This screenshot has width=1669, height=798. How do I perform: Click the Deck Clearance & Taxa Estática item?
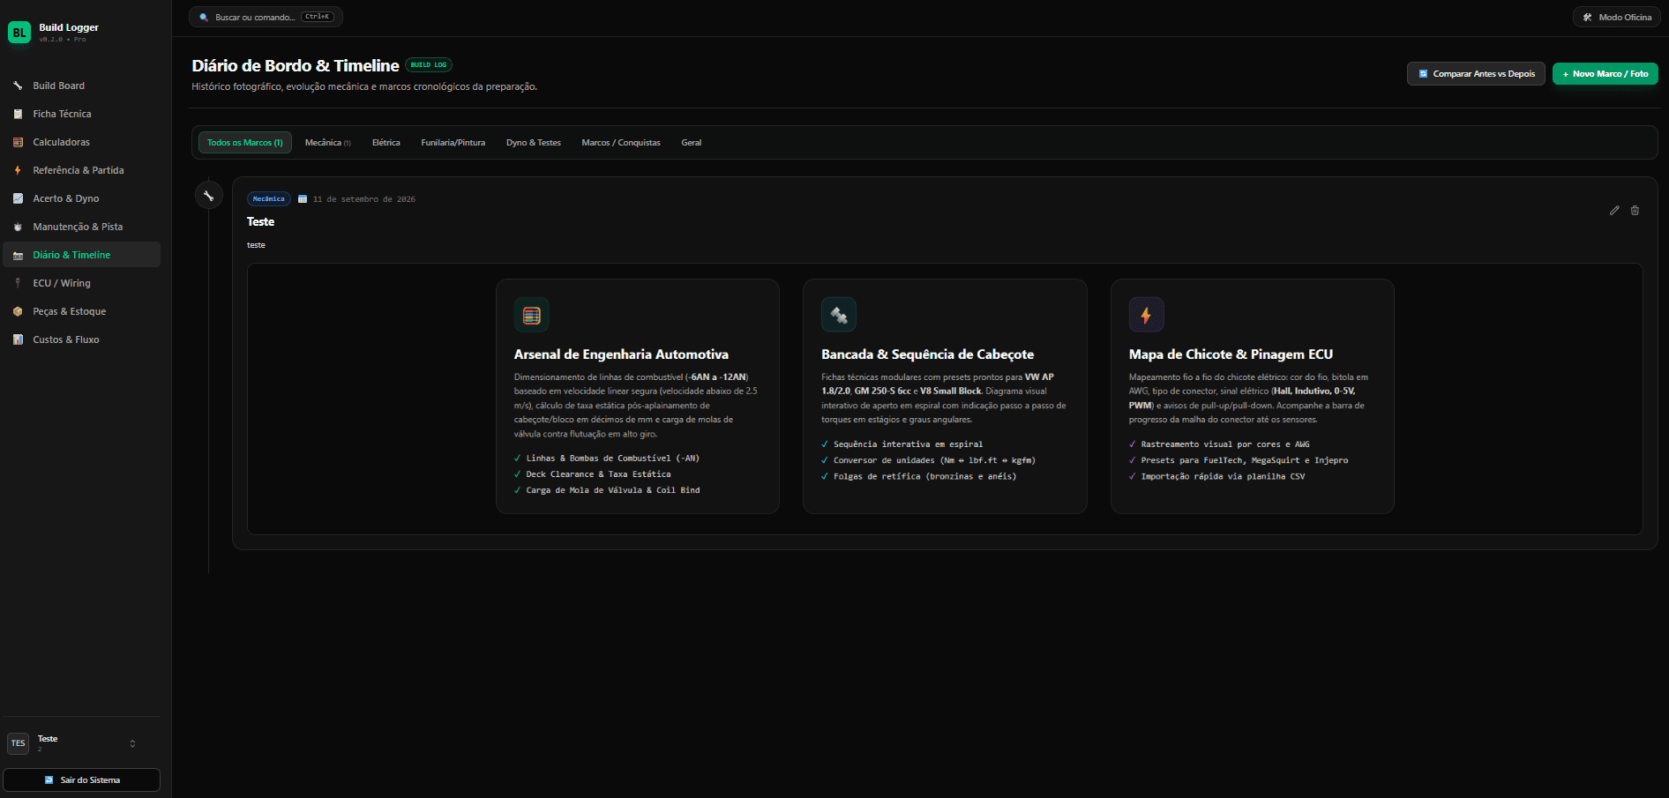[598, 474]
